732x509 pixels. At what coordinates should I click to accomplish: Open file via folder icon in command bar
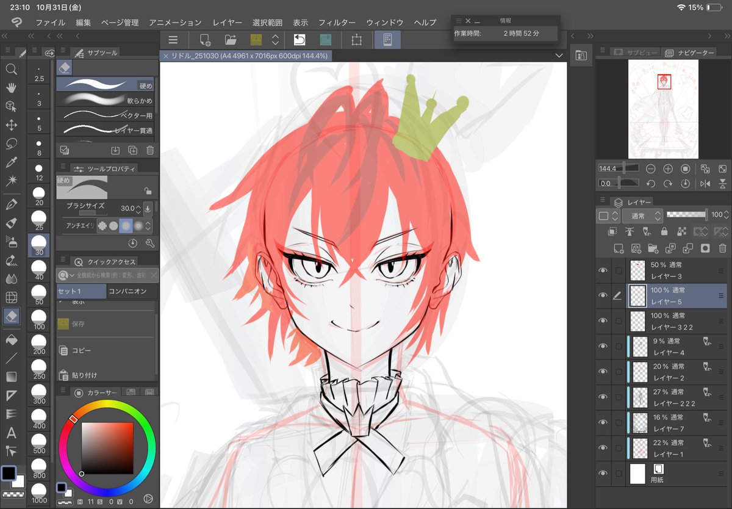pyautogui.click(x=231, y=40)
